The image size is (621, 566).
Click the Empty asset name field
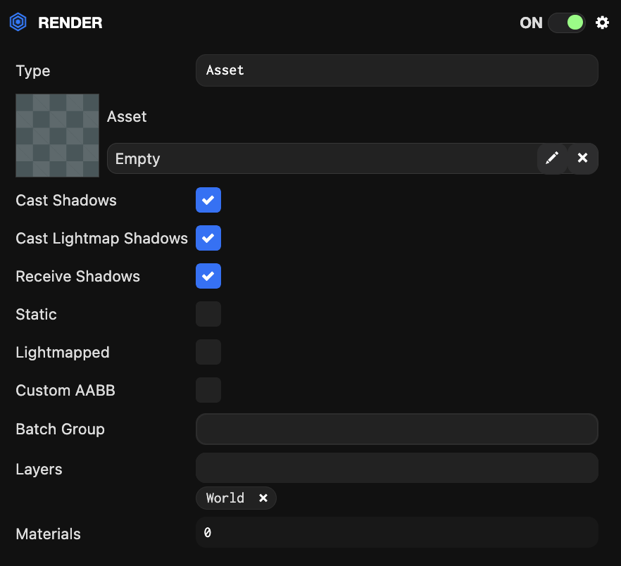(317, 158)
